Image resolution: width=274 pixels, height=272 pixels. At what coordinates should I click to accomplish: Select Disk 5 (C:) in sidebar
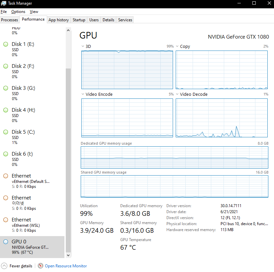coord(32,137)
